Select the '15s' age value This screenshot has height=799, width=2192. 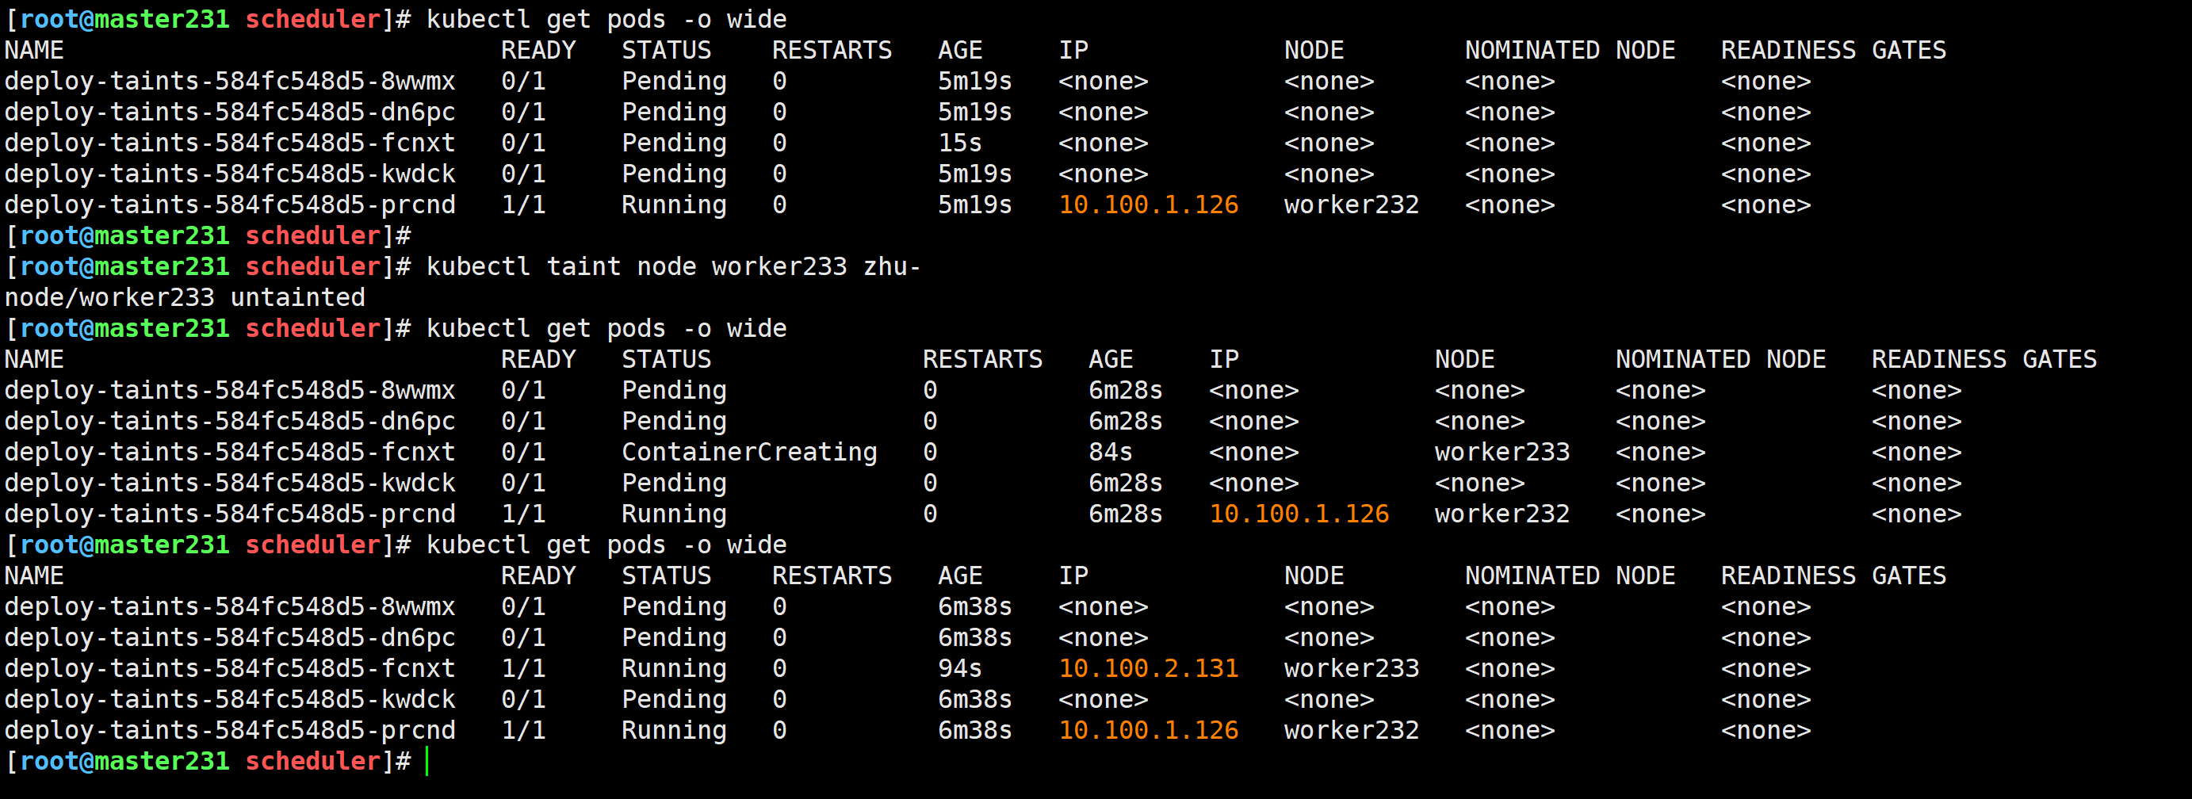click(x=960, y=143)
